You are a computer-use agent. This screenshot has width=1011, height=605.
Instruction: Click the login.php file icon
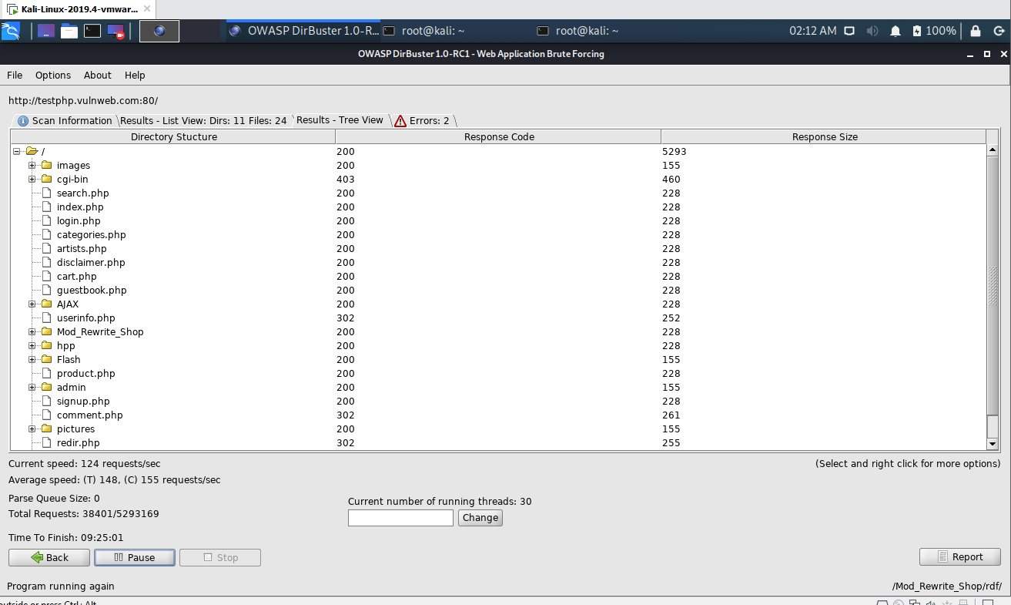tap(46, 220)
